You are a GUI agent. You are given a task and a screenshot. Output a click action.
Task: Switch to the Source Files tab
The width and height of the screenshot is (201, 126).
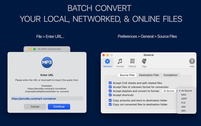pos(127,75)
